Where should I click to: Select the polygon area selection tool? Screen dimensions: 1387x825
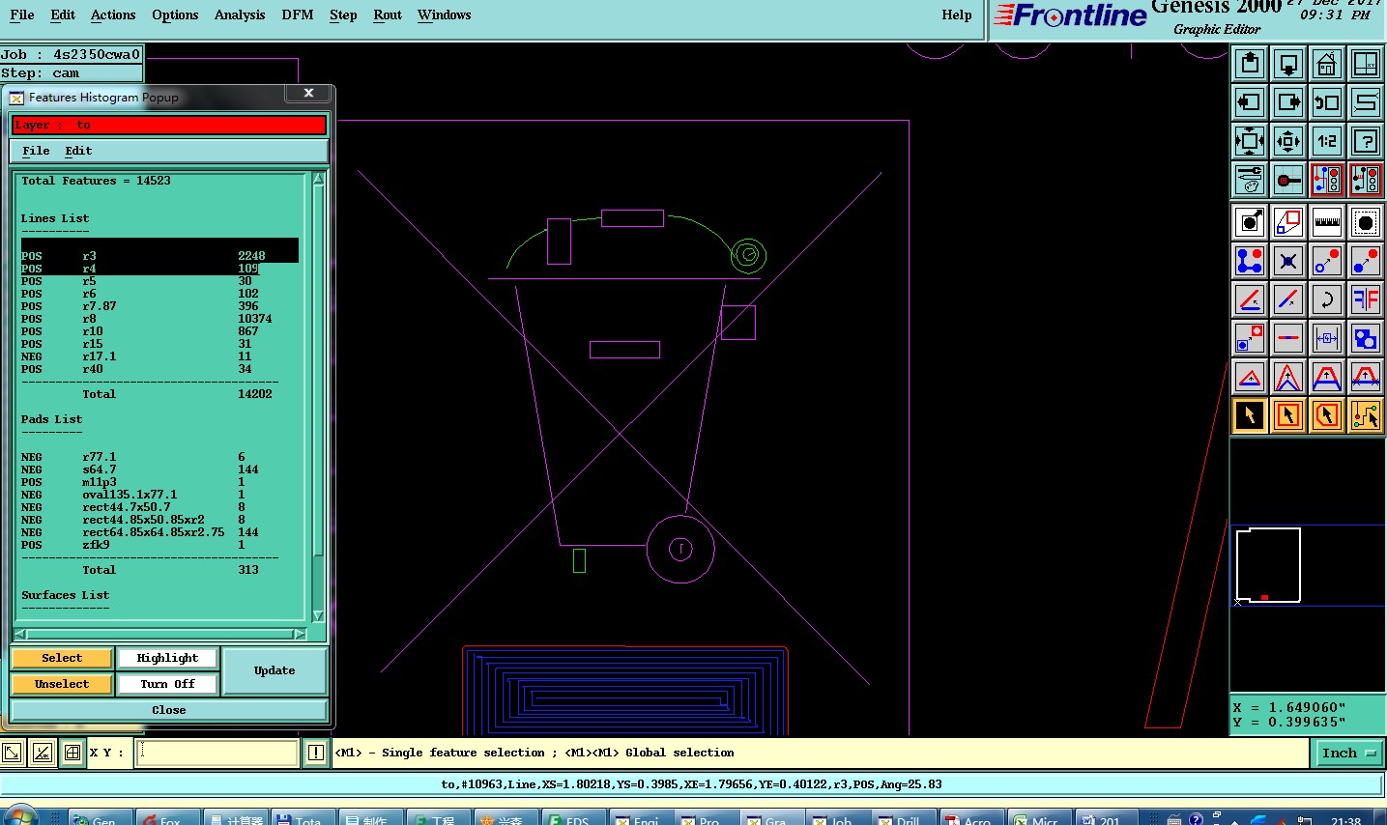pyautogui.click(x=1327, y=415)
